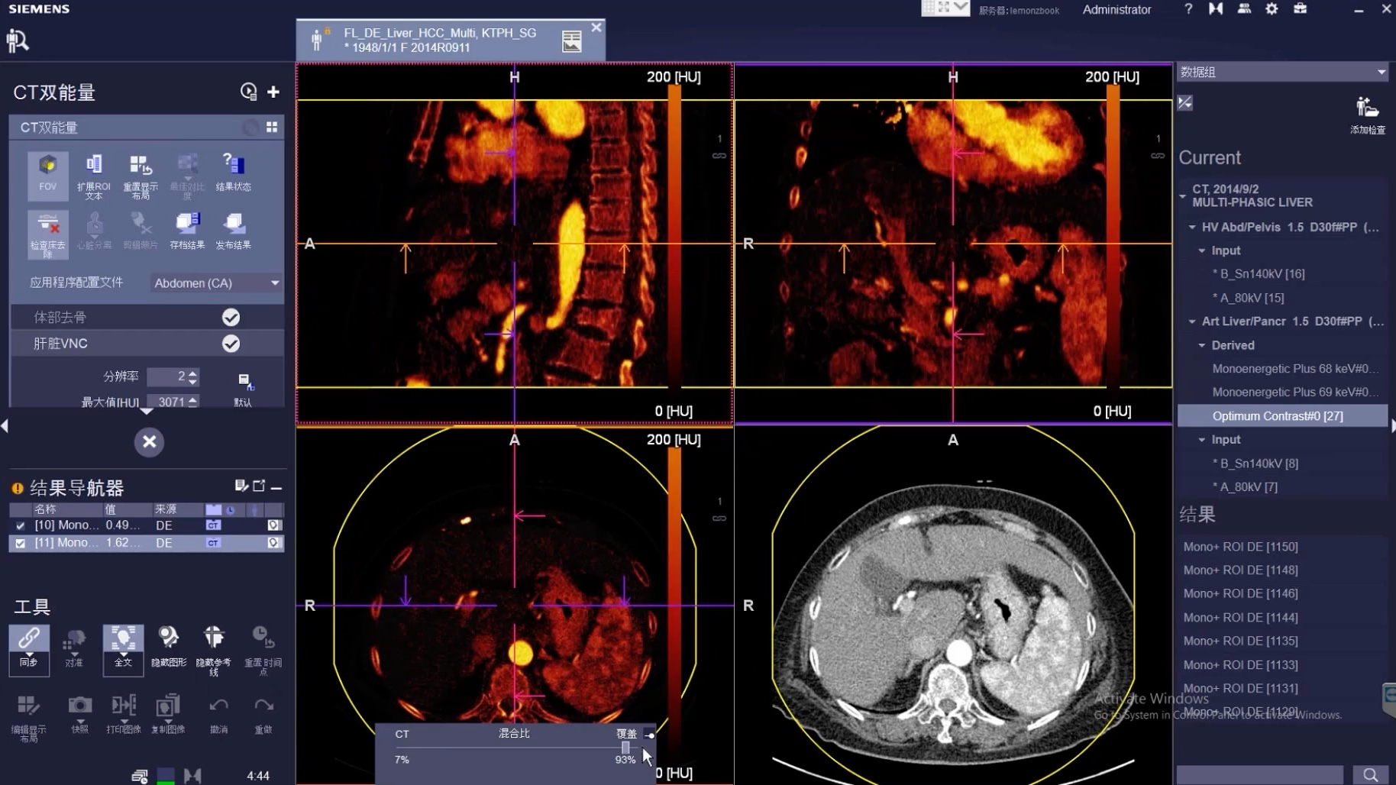The height and width of the screenshot is (785, 1396).
Task: Click the toolbox briefcase icon in title bar
Action: pos(1300,9)
